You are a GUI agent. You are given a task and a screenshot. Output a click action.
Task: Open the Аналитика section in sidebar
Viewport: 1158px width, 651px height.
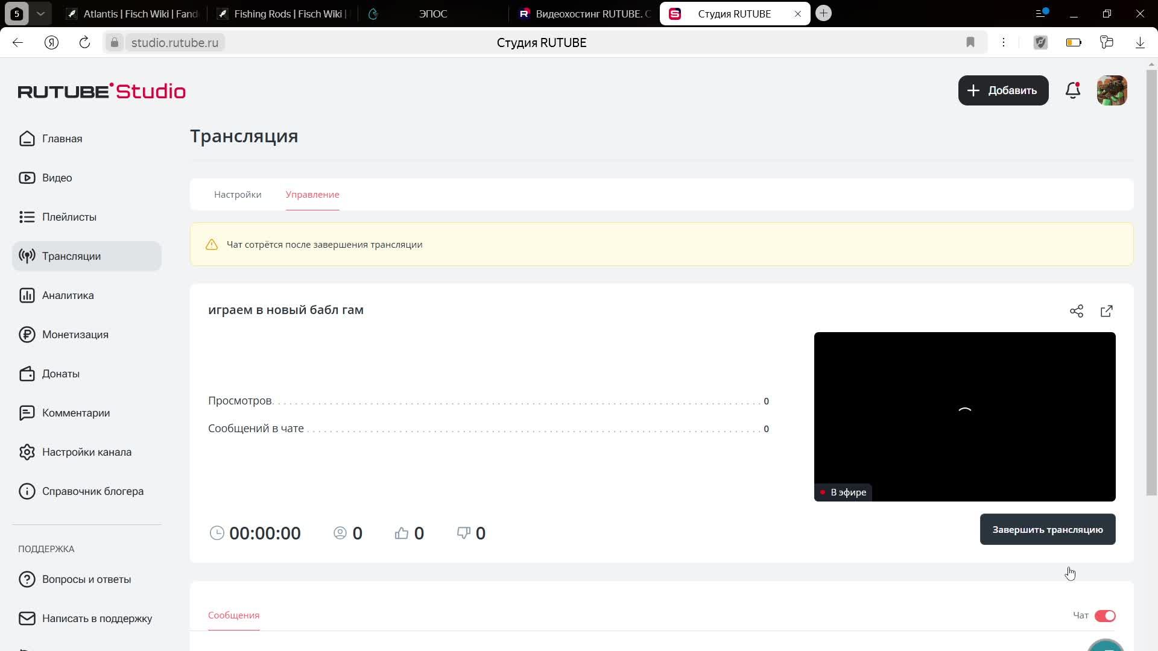click(68, 295)
